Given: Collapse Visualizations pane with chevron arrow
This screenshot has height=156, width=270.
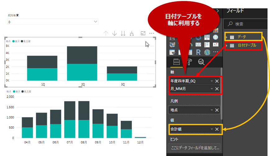Looking at the screenshot, I should tap(218, 11).
